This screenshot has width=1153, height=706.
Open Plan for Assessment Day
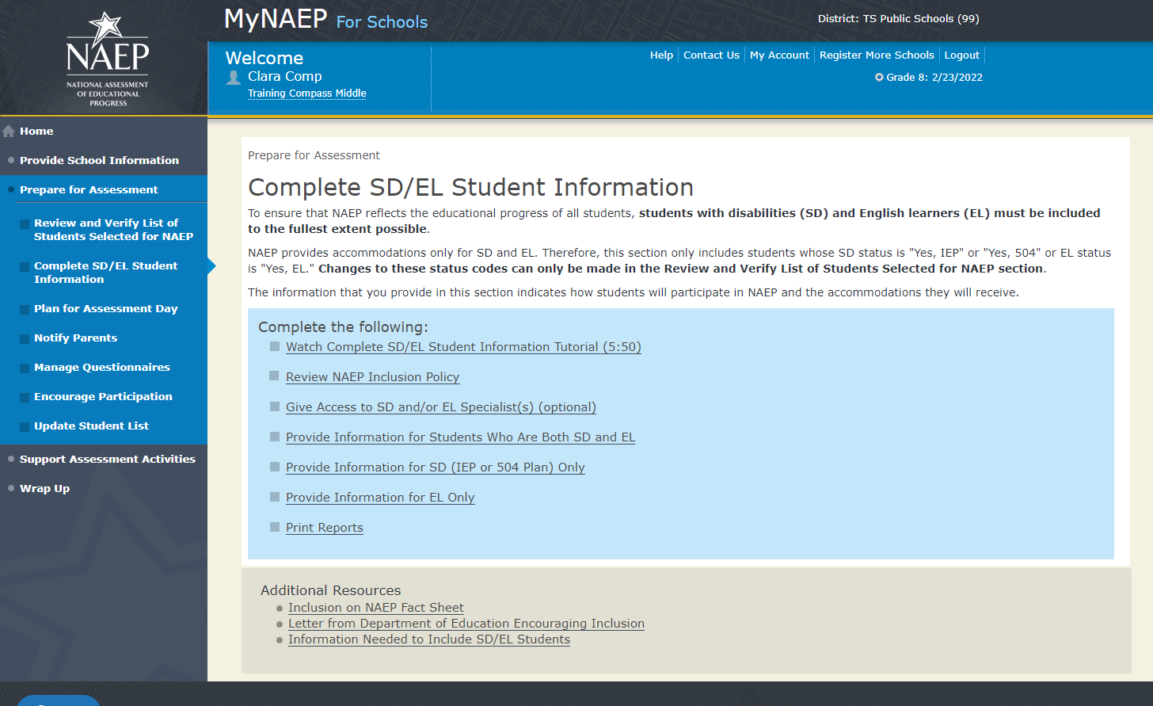point(105,309)
